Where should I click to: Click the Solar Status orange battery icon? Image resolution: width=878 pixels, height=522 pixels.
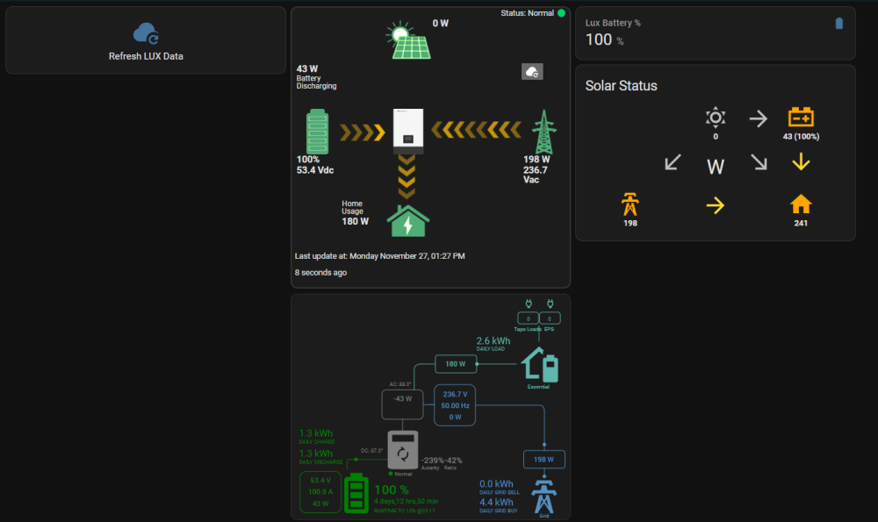(801, 117)
